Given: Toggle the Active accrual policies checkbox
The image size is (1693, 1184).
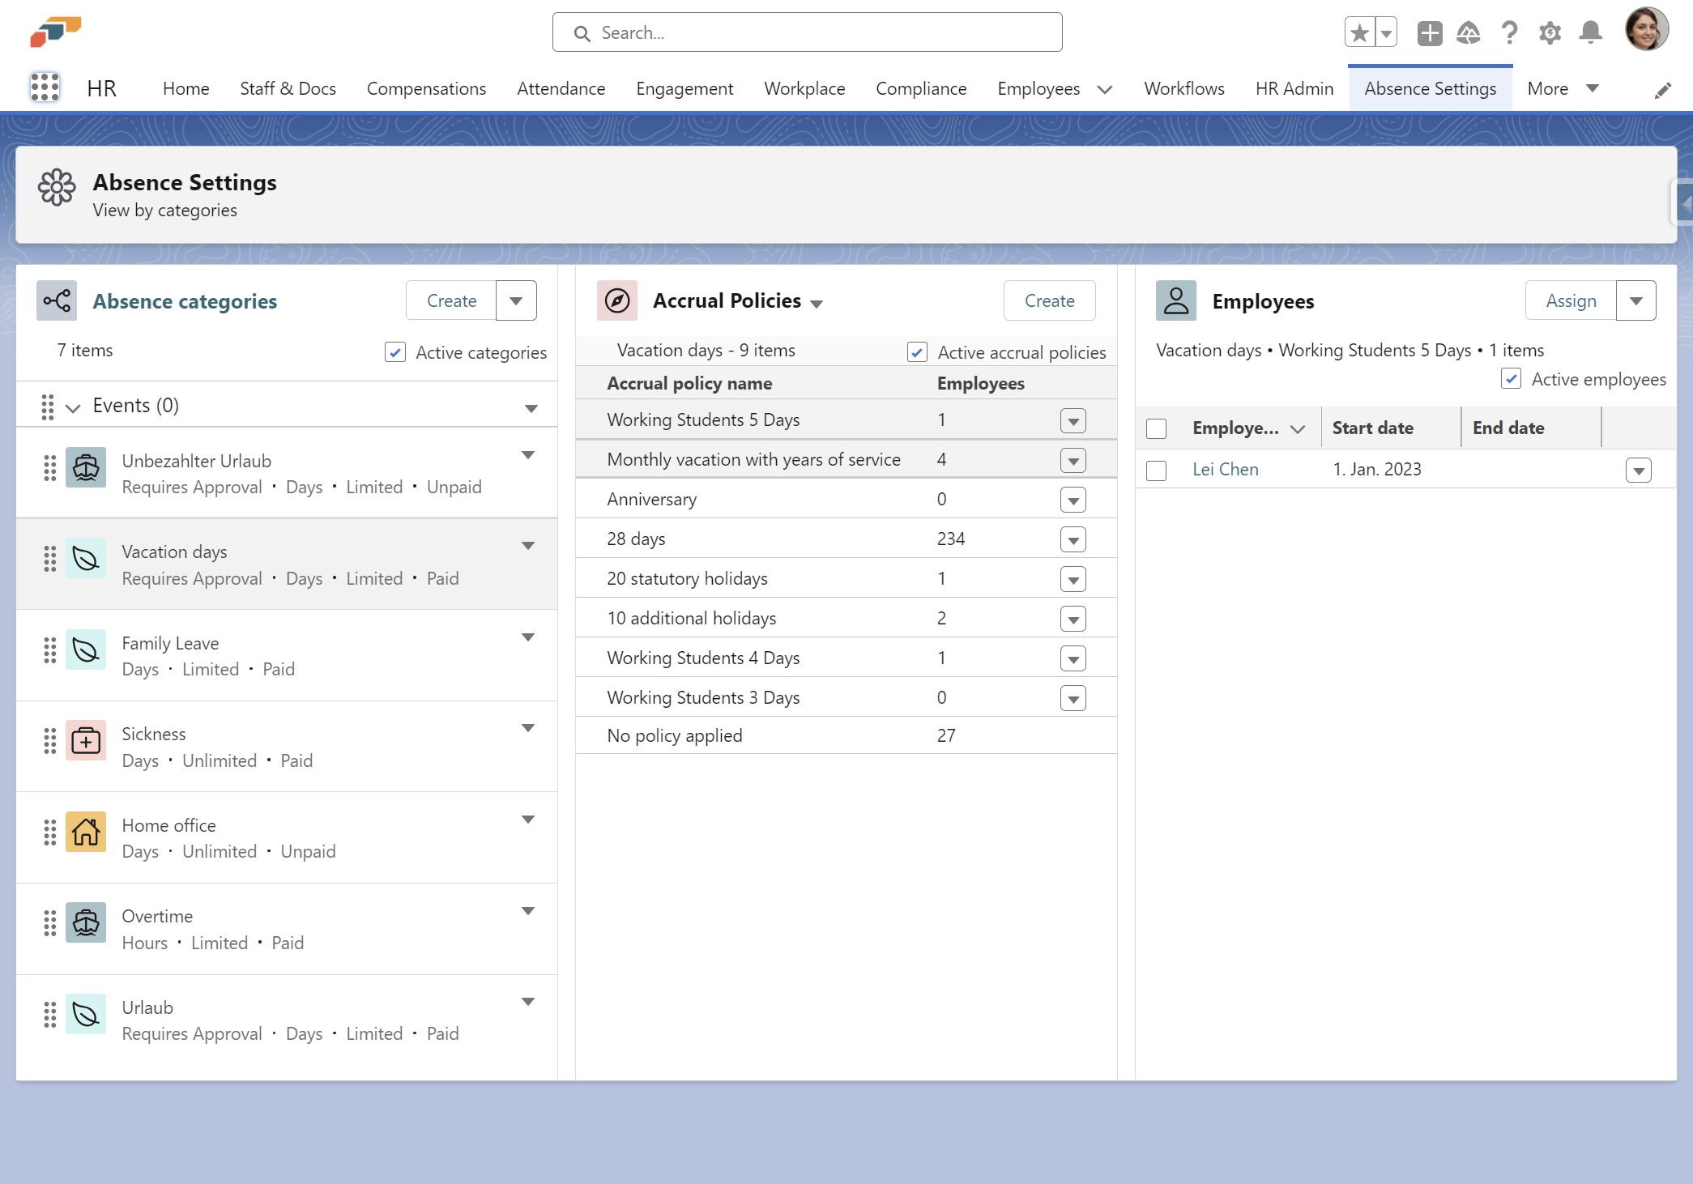Looking at the screenshot, I should click(x=917, y=352).
